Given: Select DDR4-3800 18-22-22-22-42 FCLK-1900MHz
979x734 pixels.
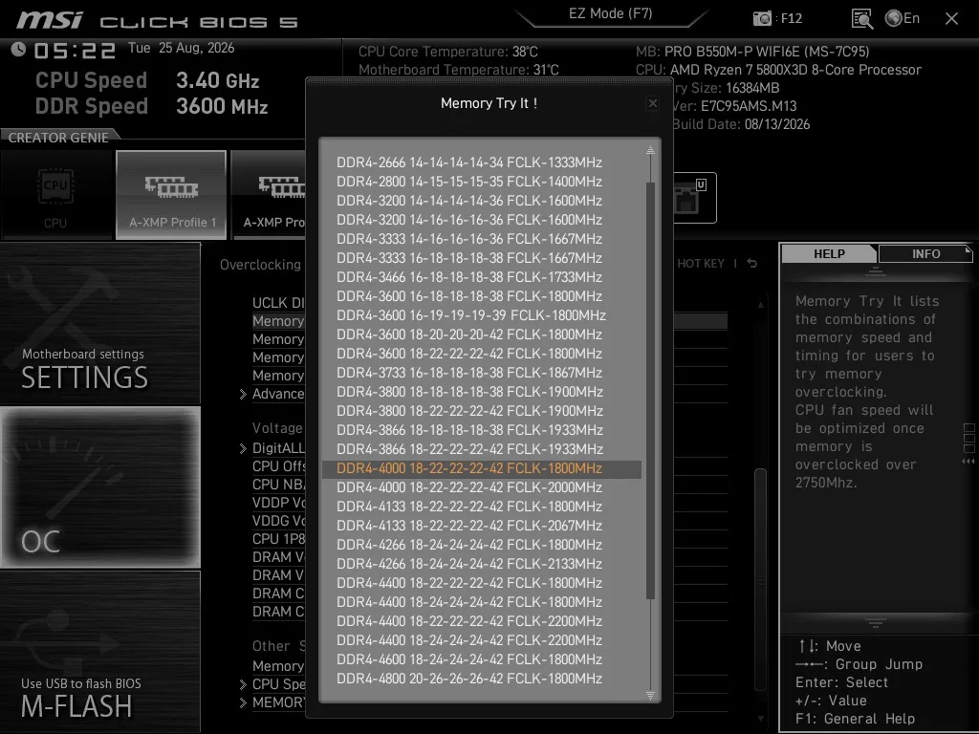Looking at the screenshot, I should click(468, 411).
